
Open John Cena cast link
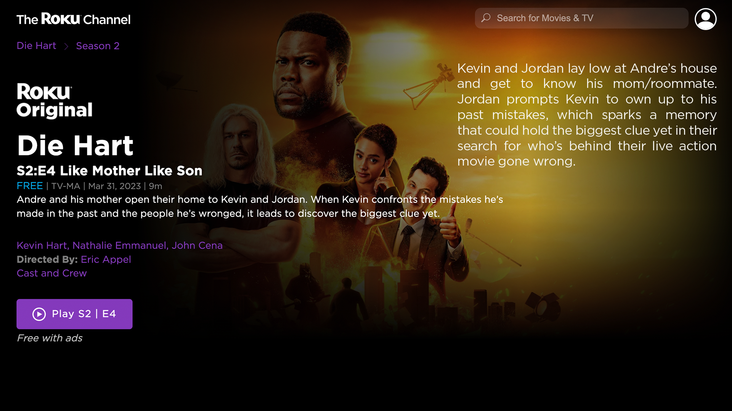(x=197, y=245)
